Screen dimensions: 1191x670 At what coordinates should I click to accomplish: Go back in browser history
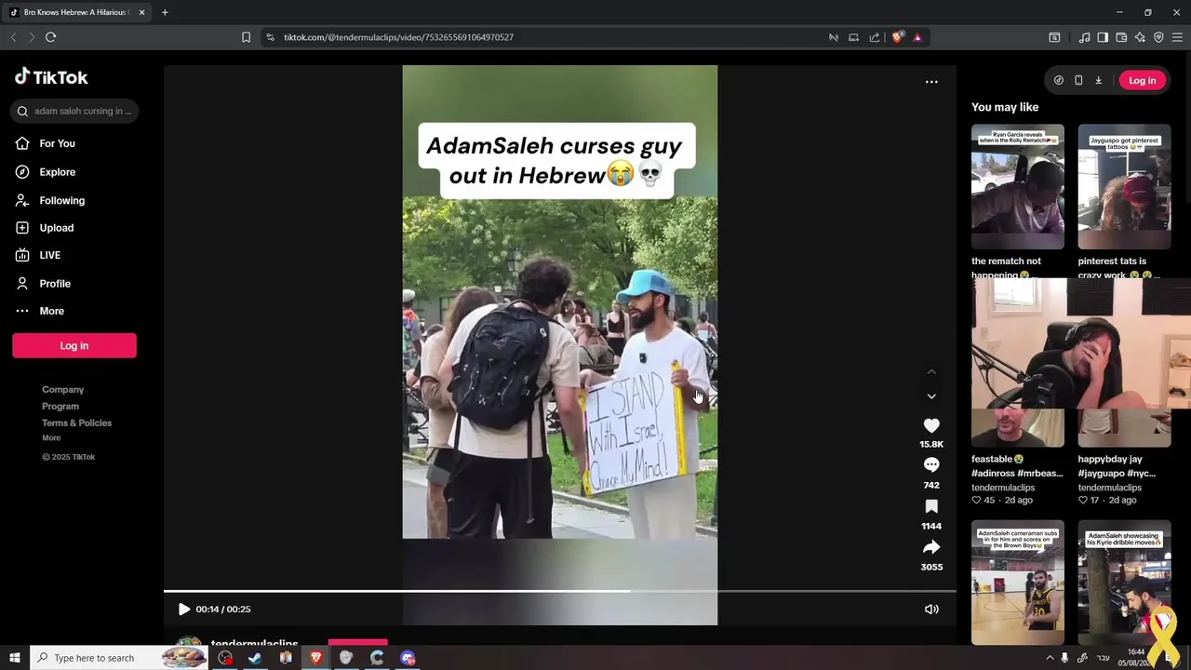point(13,37)
